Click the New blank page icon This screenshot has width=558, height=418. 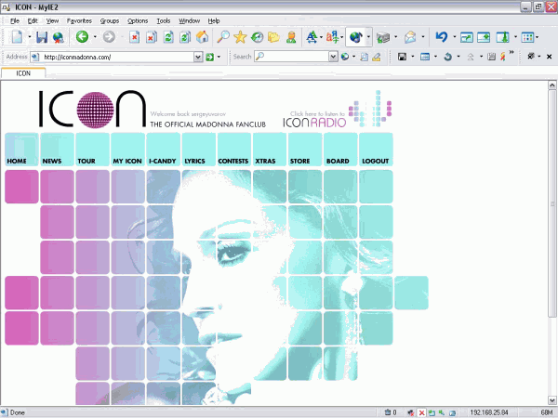[x=18, y=36]
